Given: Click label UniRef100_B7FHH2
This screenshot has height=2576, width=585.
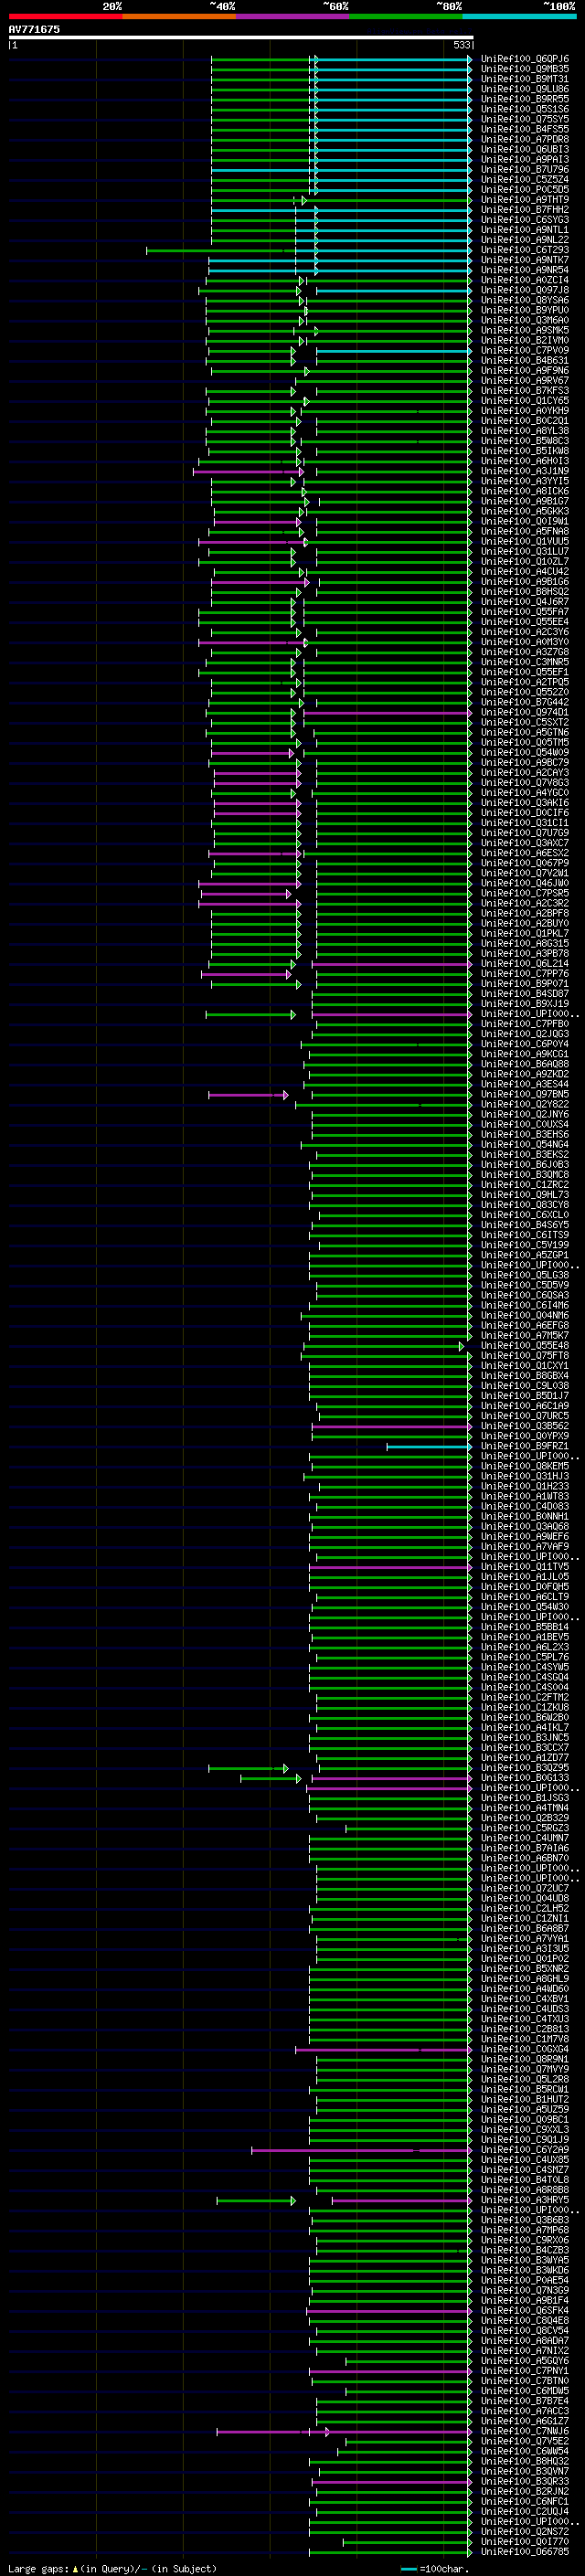Looking at the screenshot, I should pyautogui.click(x=525, y=210).
